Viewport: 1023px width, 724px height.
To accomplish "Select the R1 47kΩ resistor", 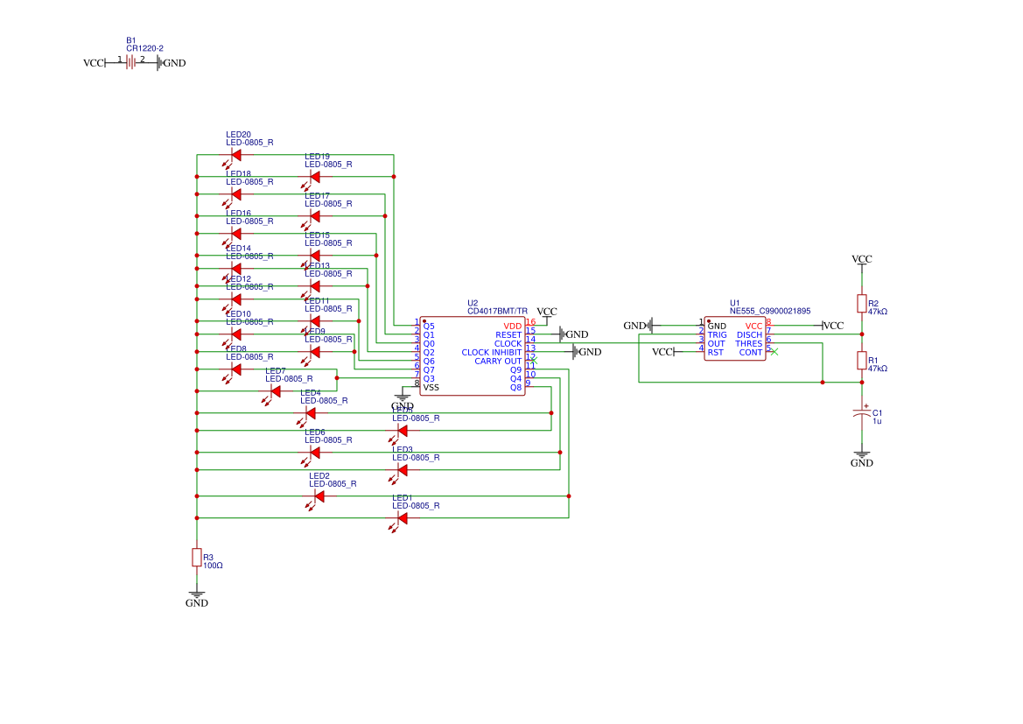I will coord(862,361).
